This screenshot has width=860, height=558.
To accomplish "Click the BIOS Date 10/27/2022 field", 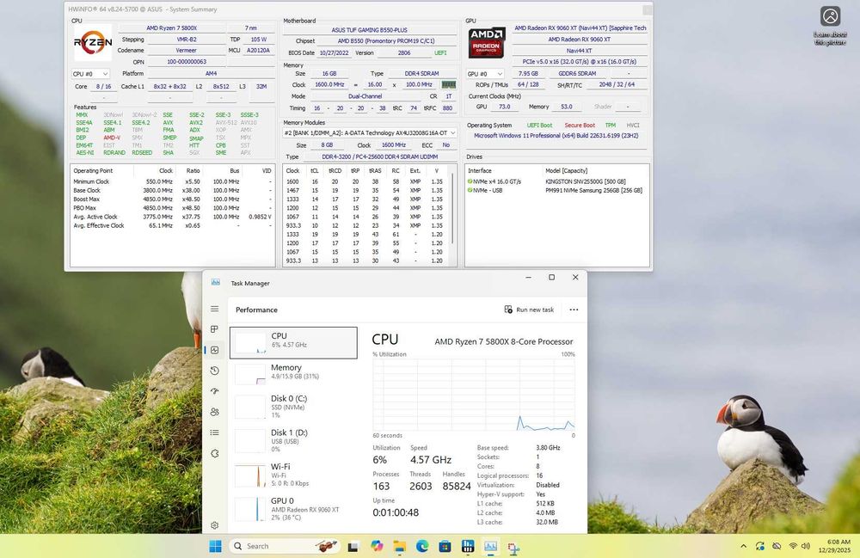I will click(x=334, y=53).
